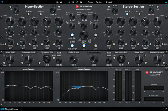Click the Mono-Section HF band label

coord(59,48)
